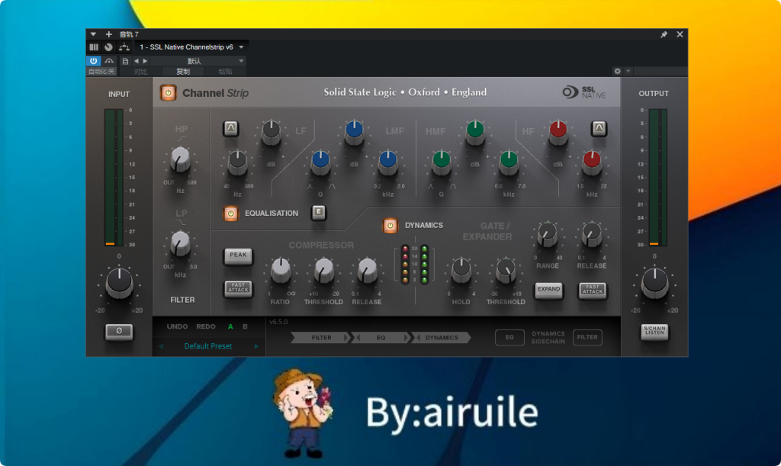Click the three-bars channel editor icon
This screenshot has height=466, width=781.
pyautogui.click(x=94, y=47)
